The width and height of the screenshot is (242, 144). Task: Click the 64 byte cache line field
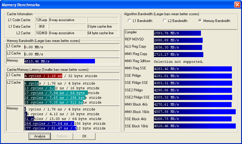pos(103,33)
